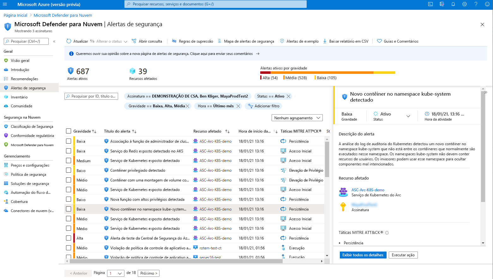Click the details pane vertical scrollbar
Screen dimensions: 493x279
tap(483, 147)
